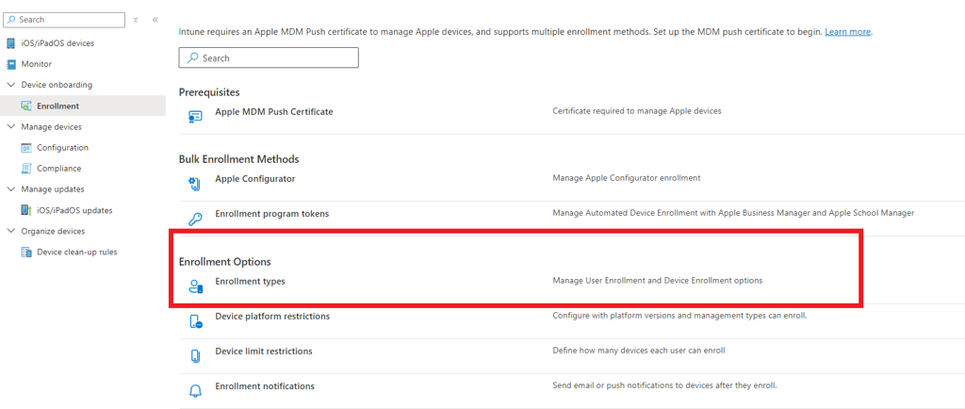Open Enrollment types option
Viewport: 965px width, 409px height.
pyautogui.click(x=250, y=281)
